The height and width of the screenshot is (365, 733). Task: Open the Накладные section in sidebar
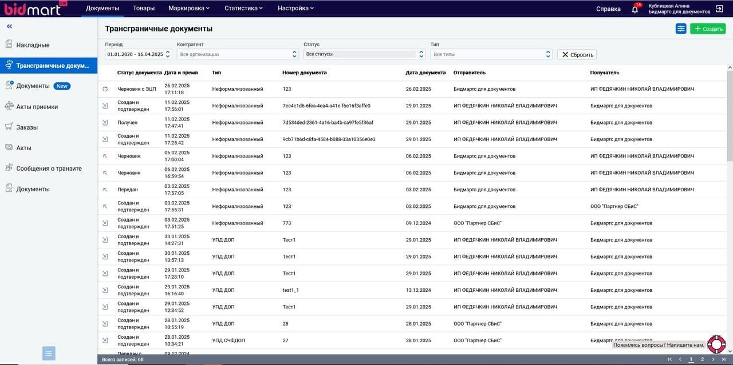click(x=33, y=45)
